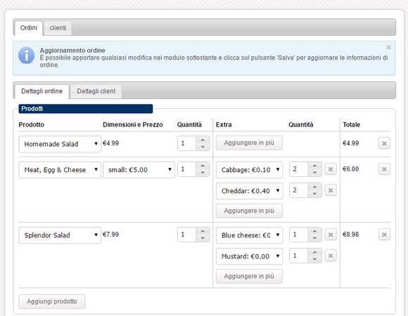408x316 pixels.
Task: Select the Dettagli client tab
Action: point(96,91)
